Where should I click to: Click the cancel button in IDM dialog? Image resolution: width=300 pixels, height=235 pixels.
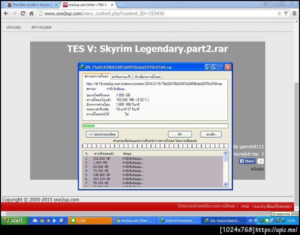(x=211, y=134)
